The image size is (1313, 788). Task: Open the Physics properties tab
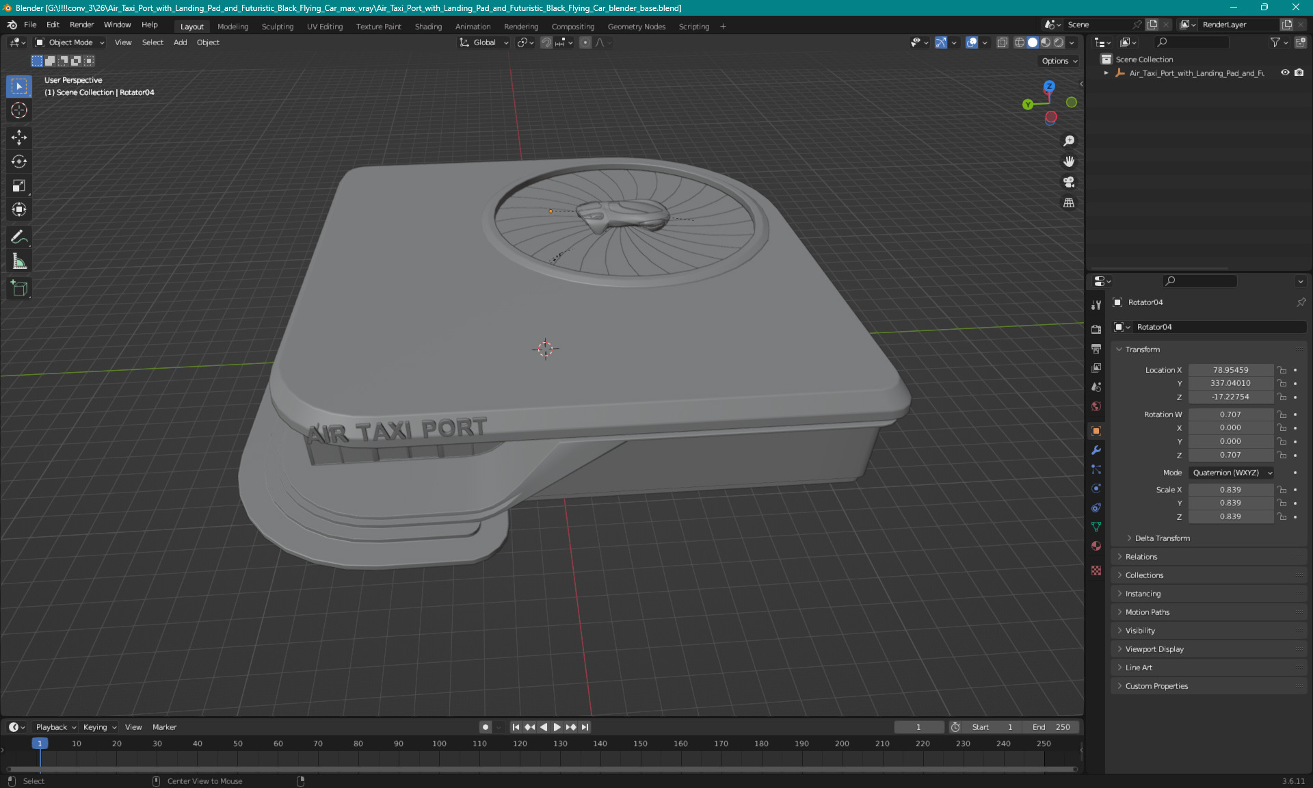(1096, 488)
